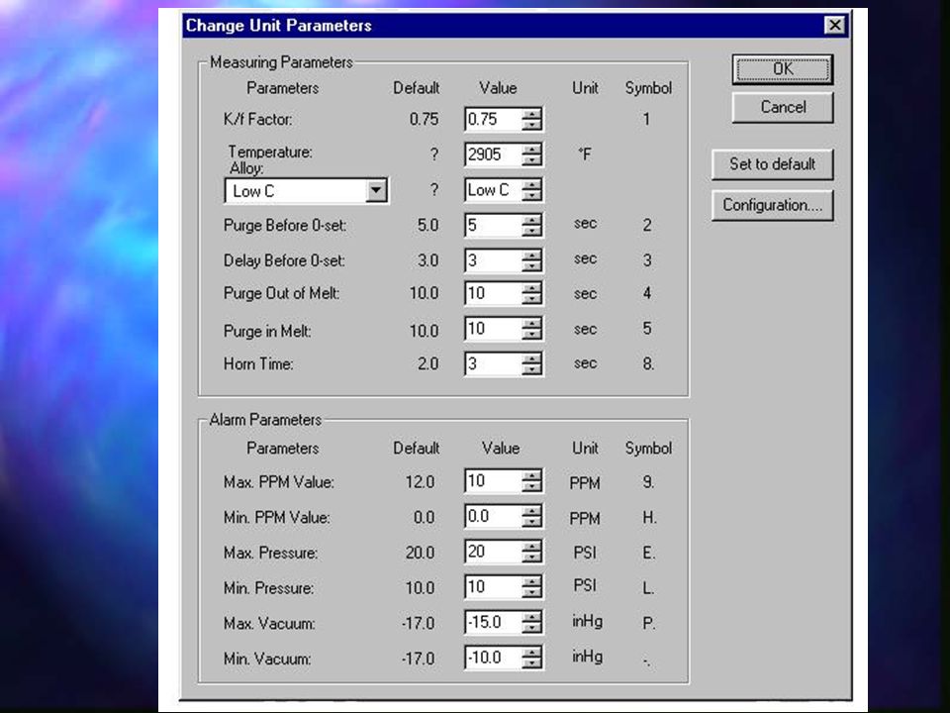Screen dimensions: 950x713
Task: Decrease Purge Out of Melt with the down arrow
Action: [532, 298]
